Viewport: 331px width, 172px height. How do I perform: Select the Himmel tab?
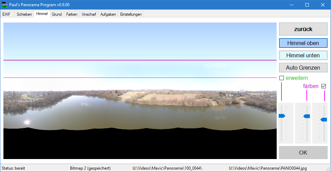(x=42, y=14)
